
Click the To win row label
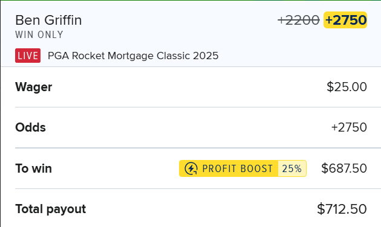tap(33, 168)
